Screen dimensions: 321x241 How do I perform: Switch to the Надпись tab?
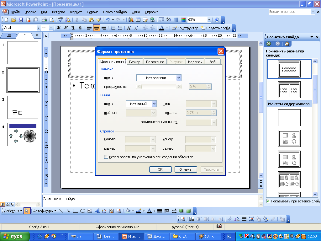point(195,62)
